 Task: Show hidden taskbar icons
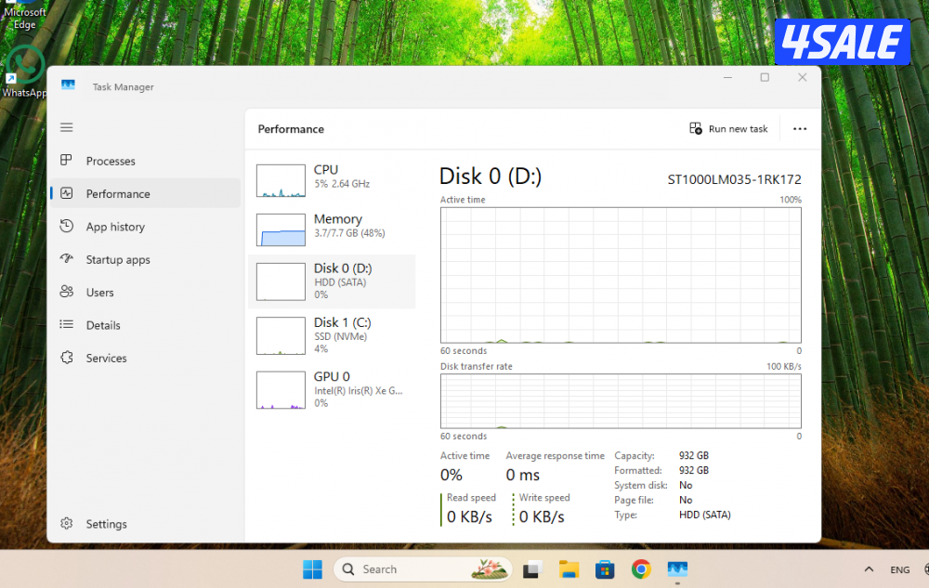868,568
